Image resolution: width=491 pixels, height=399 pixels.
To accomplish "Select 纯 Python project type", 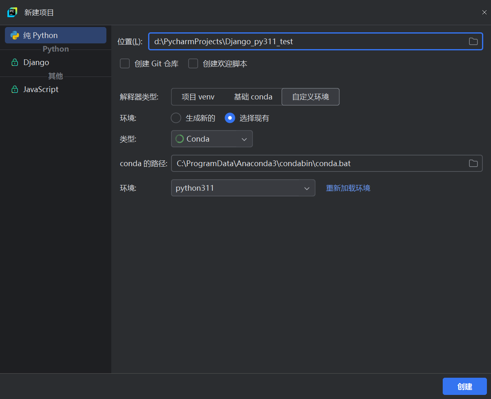I will tap(56, 35).
